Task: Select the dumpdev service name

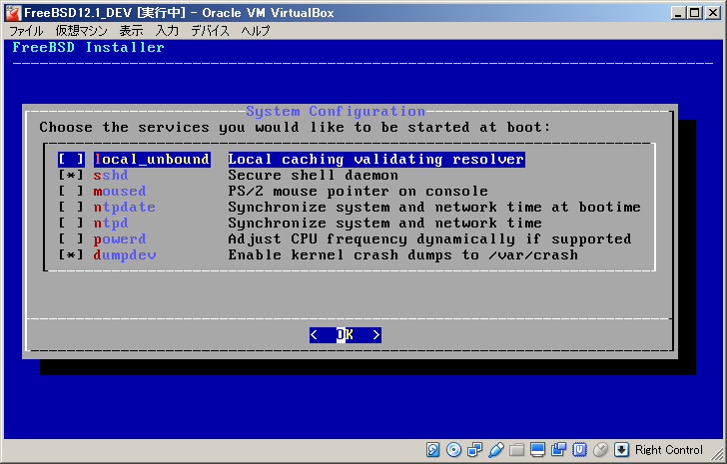Action: [124, 255]
